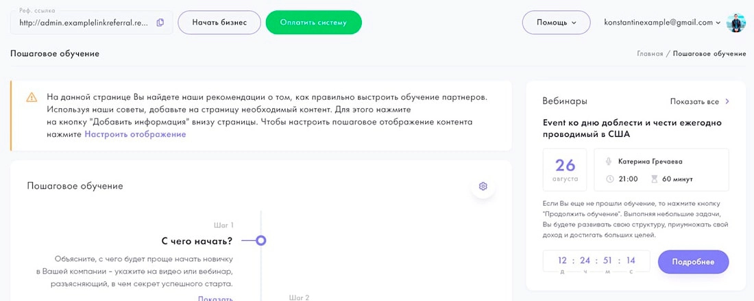The image size is (754, 301).
Task: Expand the konstantinexample@gmail.com account menu
Action: 662,23
